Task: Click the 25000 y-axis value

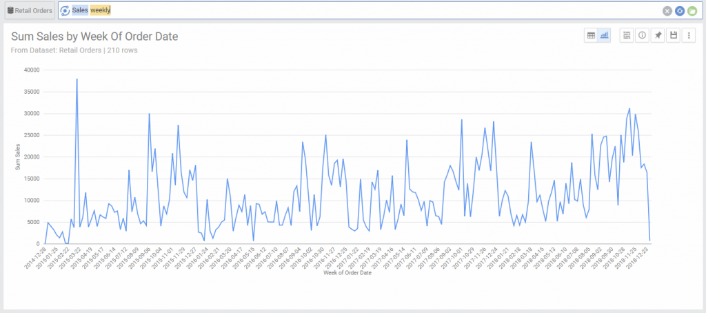Action: [32, 135]
